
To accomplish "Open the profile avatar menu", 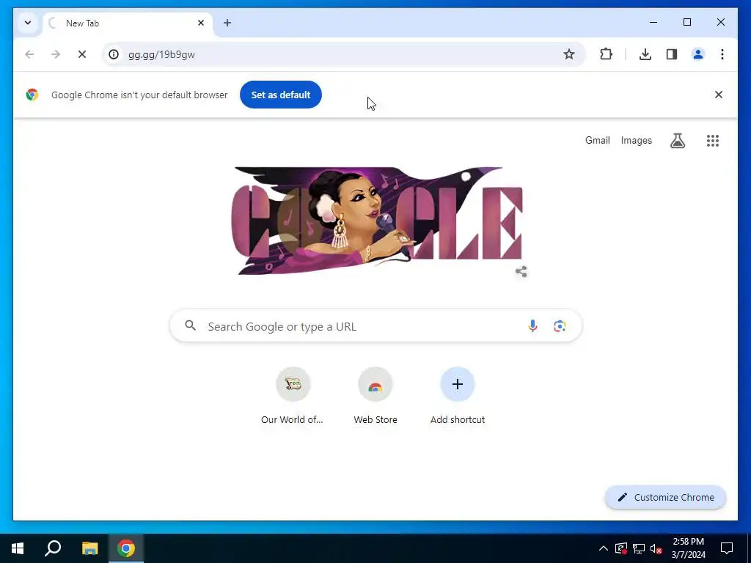I will 698,54.
